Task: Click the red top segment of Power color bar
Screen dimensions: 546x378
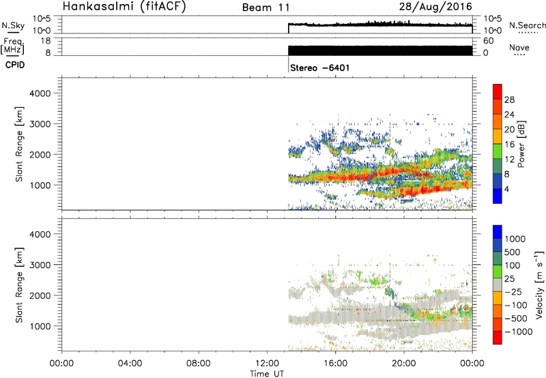Action: (498, 91)
